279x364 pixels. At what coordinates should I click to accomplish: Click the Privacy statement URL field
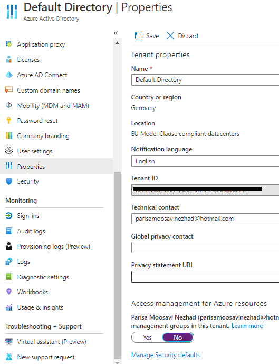(205, 277)
